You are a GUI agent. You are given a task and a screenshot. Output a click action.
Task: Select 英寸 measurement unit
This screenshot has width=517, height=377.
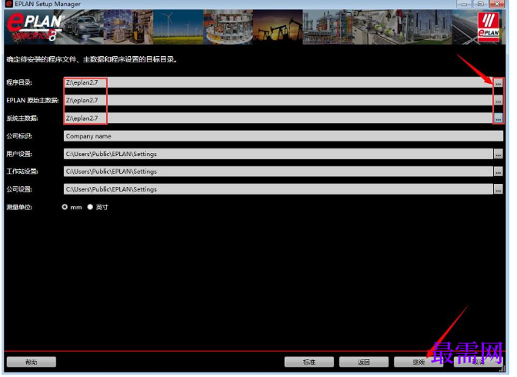tap(90, 207)
